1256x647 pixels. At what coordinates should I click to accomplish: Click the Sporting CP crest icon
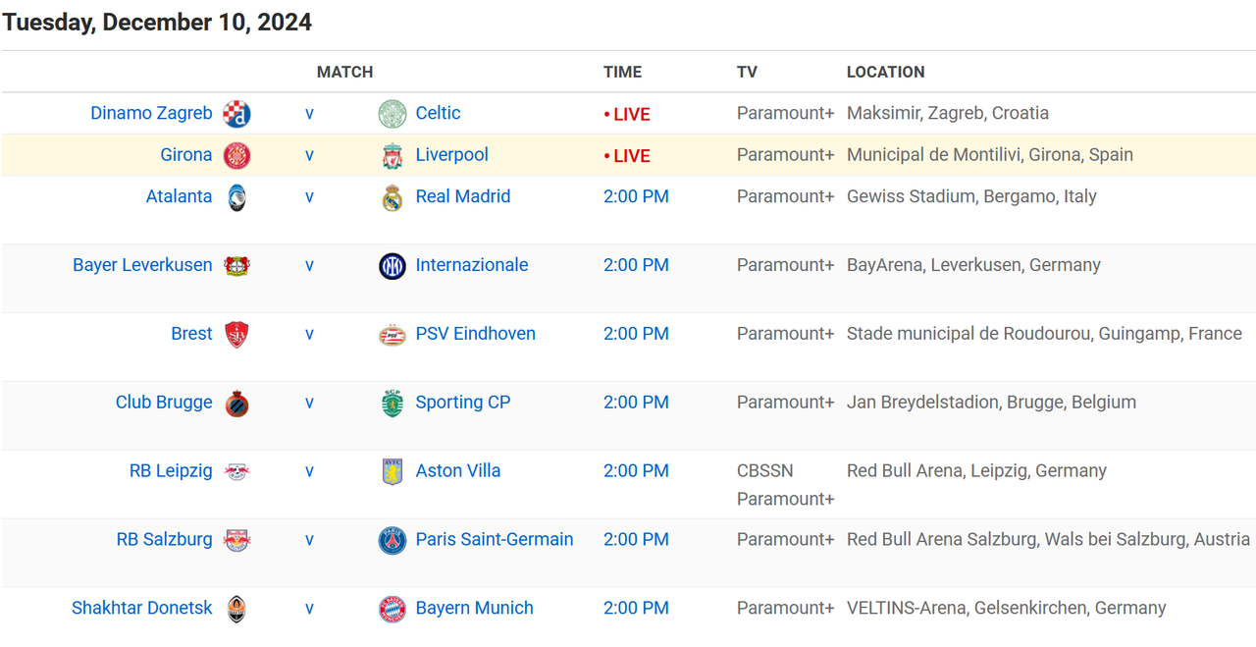392,404
